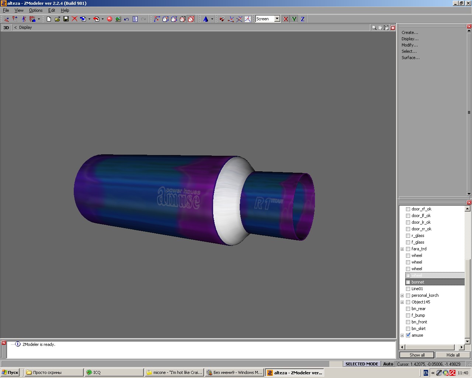This screenshot has width=472, height=378.
Task: Open Просто скрины folder in taskbar
Action: click(x=54, y=372)
